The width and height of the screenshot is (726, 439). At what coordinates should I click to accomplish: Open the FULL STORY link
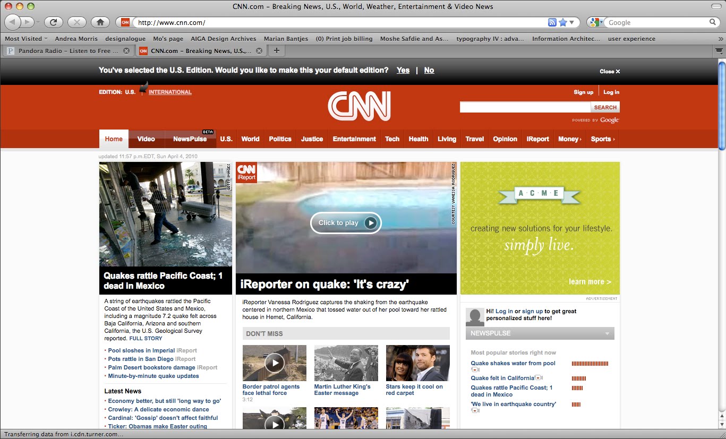click(x=146, y=338)
